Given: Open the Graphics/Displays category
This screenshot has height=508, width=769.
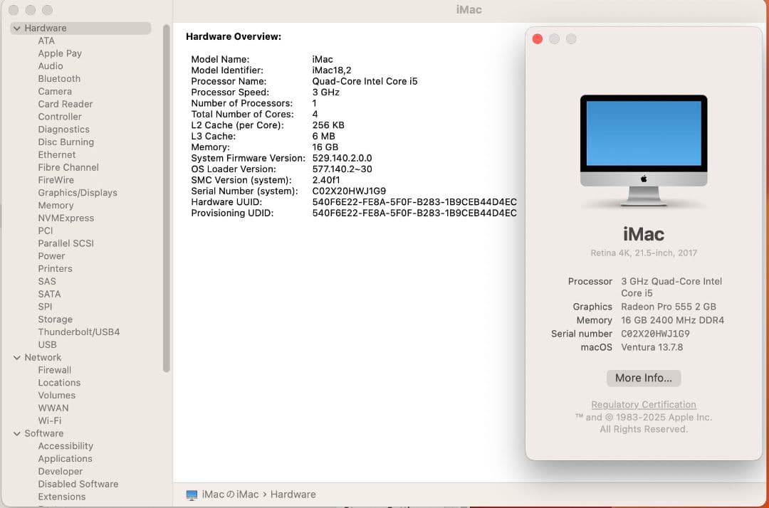Looking at the screenshot, I should pyautogui.click(x=78, y=192).
